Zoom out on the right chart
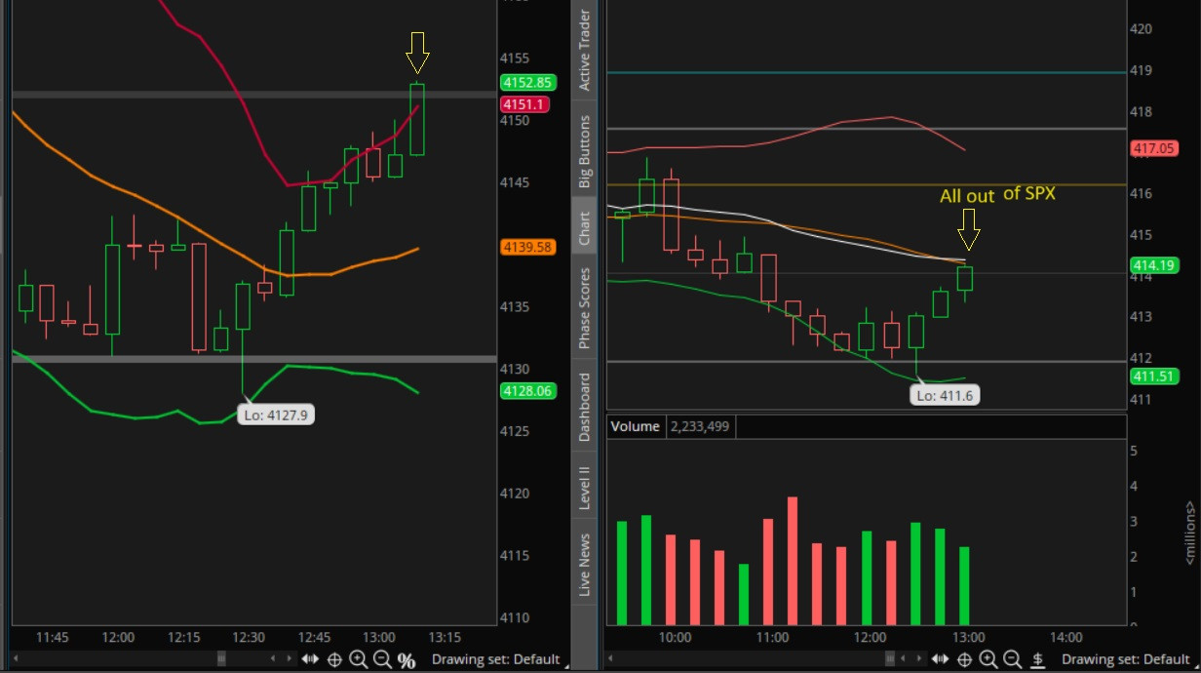1201x673 pixels. click(1012, 660)
